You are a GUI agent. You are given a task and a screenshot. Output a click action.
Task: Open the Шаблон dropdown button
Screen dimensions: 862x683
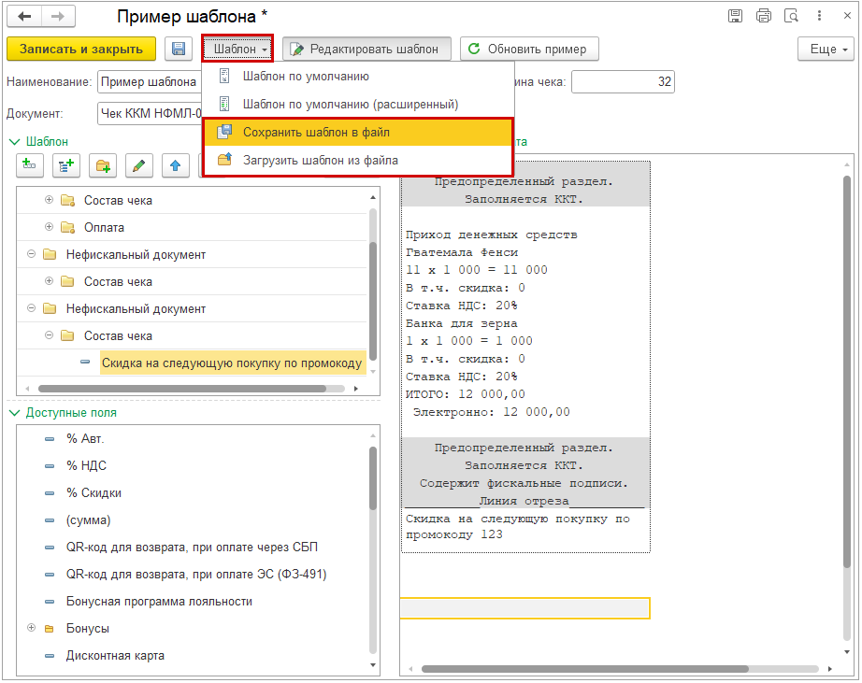[x=238, y=49]
